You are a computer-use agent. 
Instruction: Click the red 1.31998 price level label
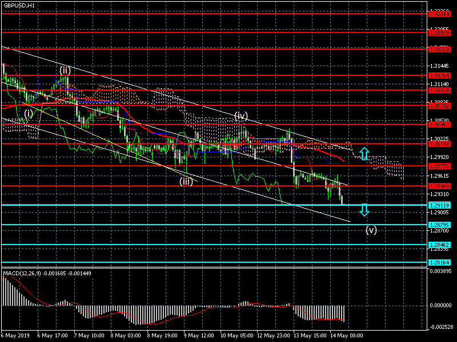point(439,32)
